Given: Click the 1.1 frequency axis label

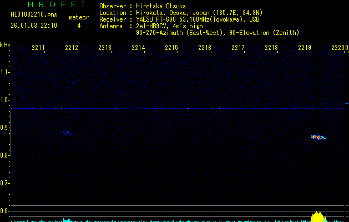Looking at the screenshot, I should tap(5, 72).
